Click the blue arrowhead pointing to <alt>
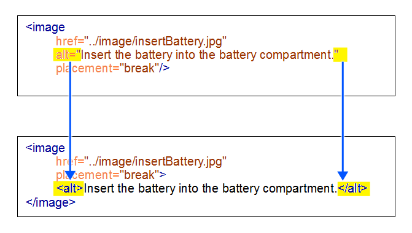This screenshot has height=233, width=412. pos(70,175)
